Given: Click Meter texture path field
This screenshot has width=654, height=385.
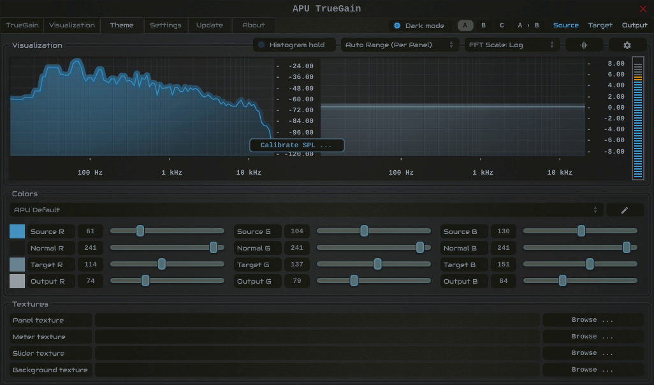Looking at the screenshot, I should [317, 337].
